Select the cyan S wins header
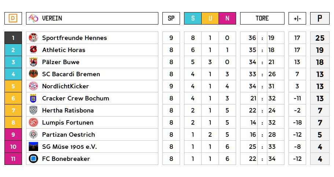The height and width of the screenshot is (177, 334). tap(193, 18)
